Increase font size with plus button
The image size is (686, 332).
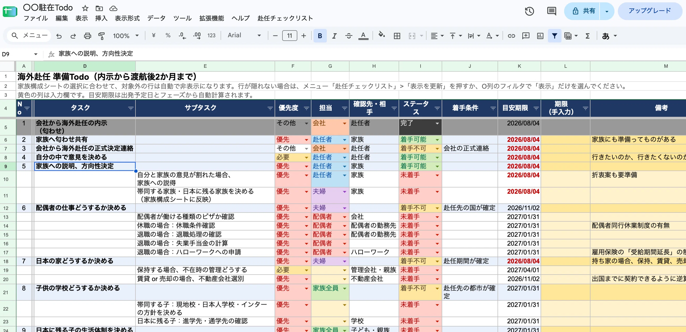point(303,36)
